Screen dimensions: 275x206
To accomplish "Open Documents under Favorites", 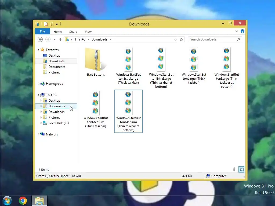I will [57, 67].
